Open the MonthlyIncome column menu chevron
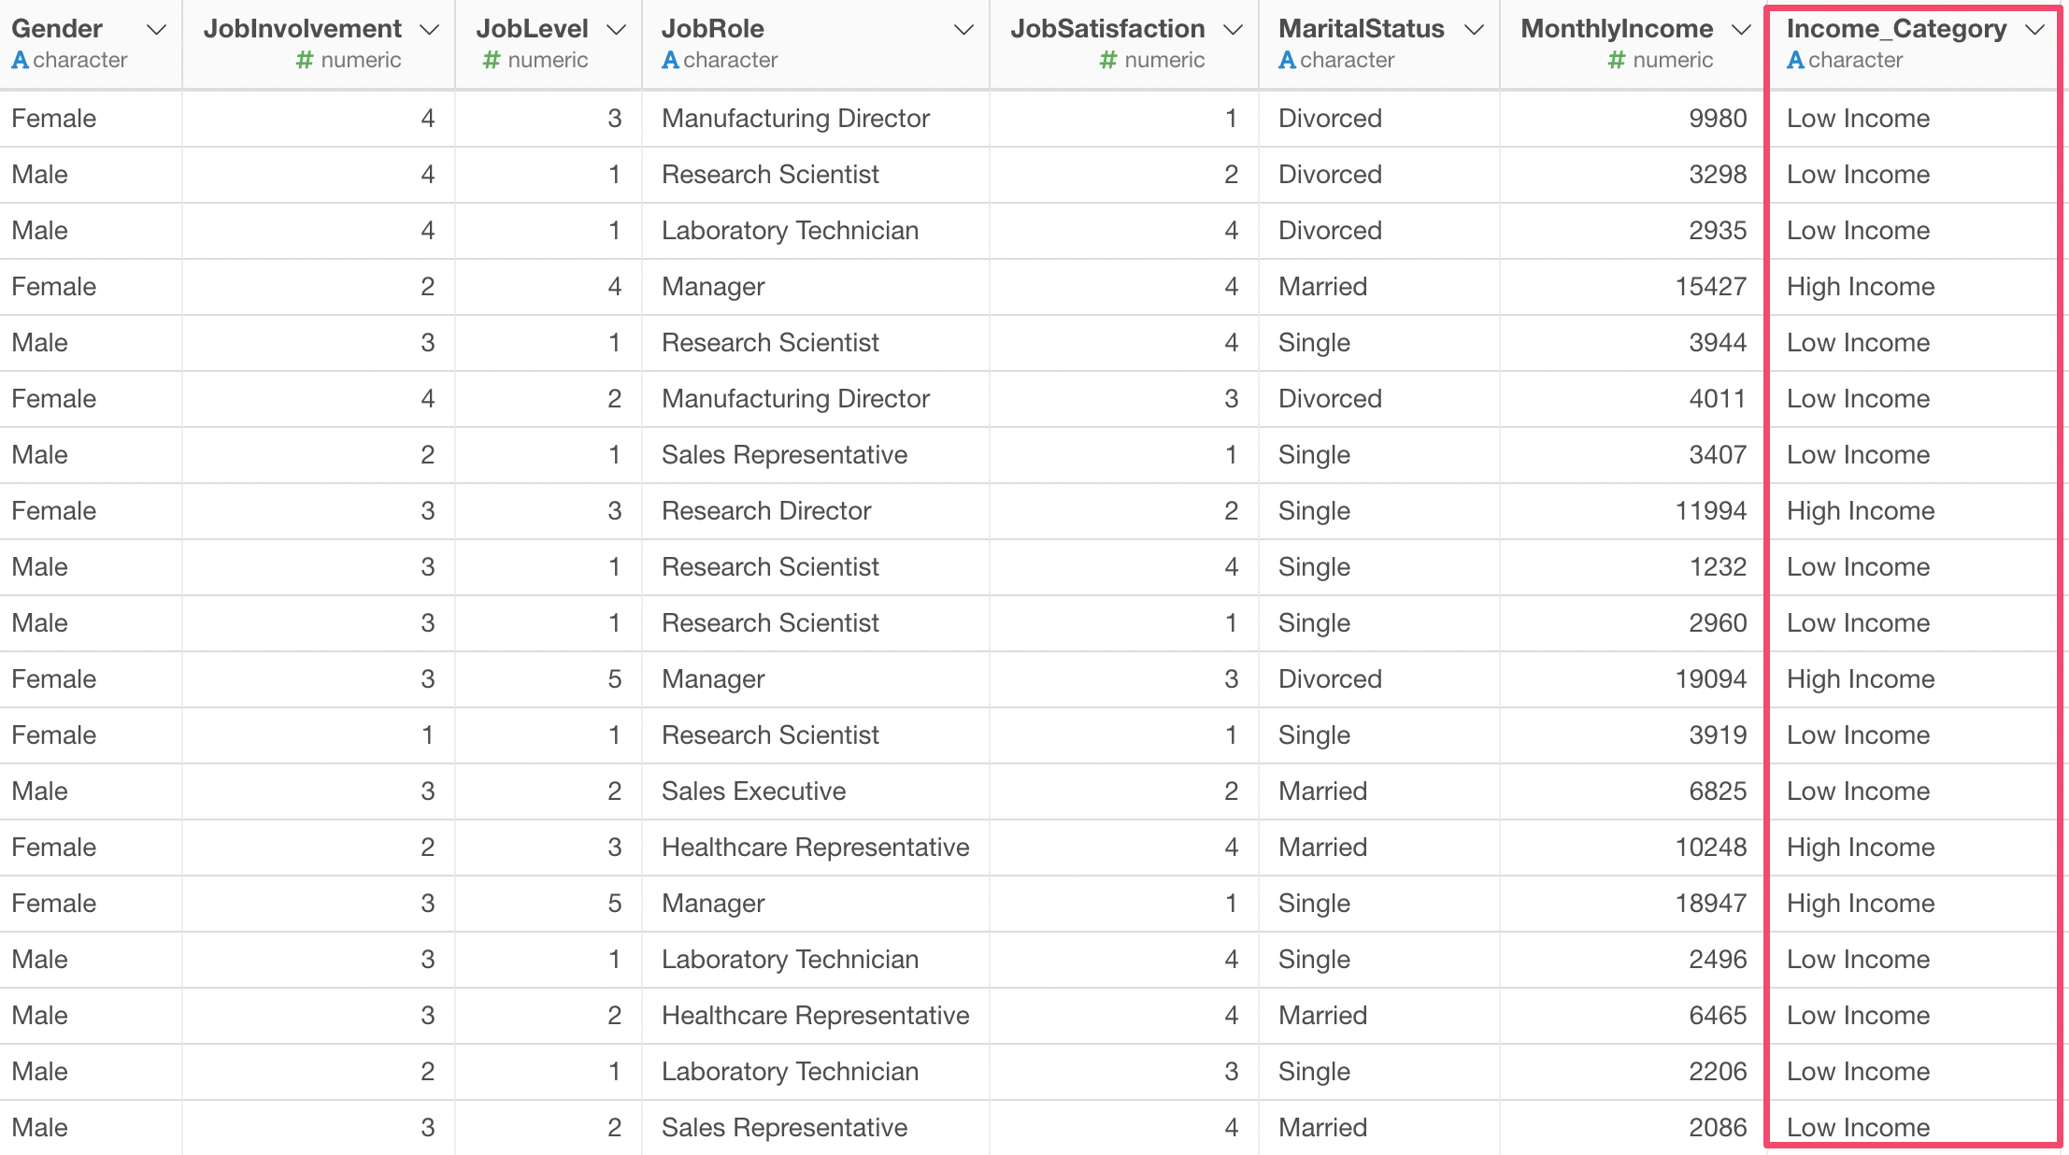Viewport: 2069px width, 1155px height. (x=1741, y=30)
